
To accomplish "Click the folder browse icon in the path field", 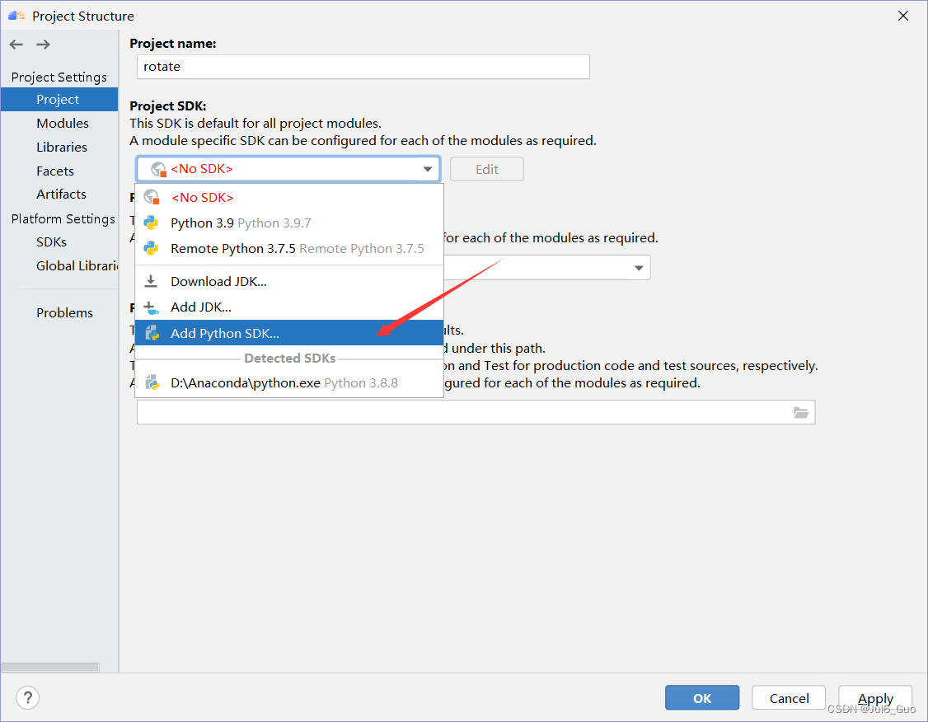I will pyautogui.click(x=801, y=412).
